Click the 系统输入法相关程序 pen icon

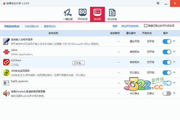click(x=6, y=41)
